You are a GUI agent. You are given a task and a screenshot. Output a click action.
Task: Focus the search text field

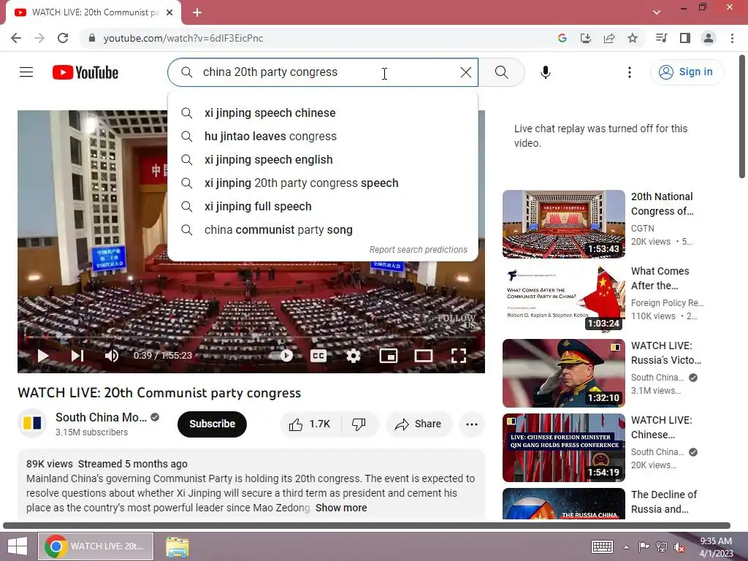click(324, 72)
